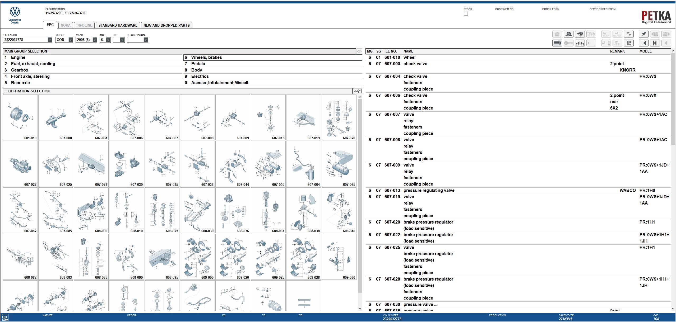676x322 pixels.
Task: Click the plain left arrow icon
Action: coord(666,43)
